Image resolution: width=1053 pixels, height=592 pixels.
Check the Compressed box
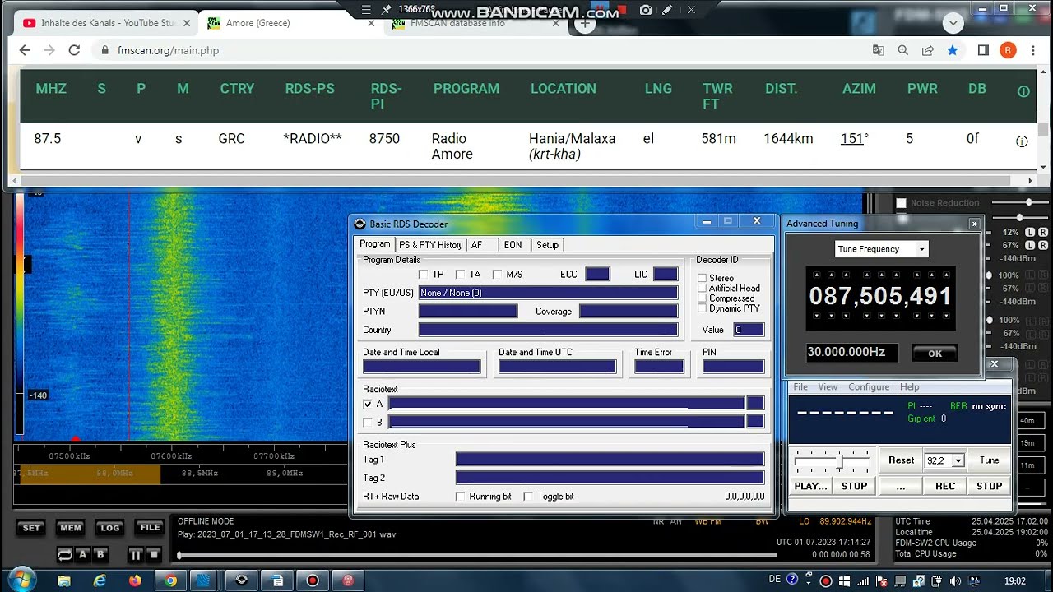click(x=702, y=298)
